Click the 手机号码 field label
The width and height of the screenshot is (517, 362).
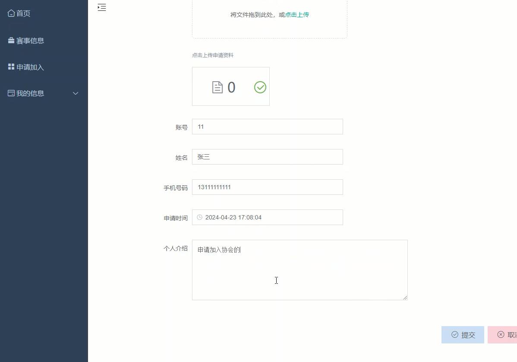(x=175, y=188)
